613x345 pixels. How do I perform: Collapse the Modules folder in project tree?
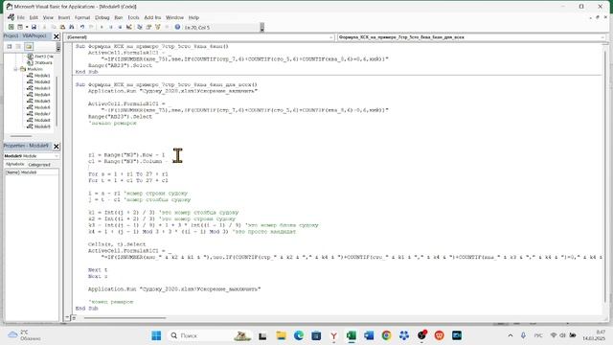[15, 69]
